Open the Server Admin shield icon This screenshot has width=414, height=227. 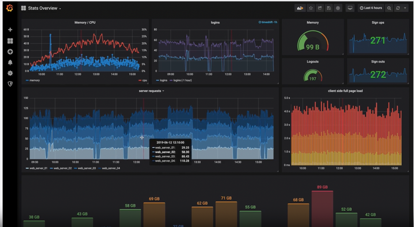click(x=10, y=84)
